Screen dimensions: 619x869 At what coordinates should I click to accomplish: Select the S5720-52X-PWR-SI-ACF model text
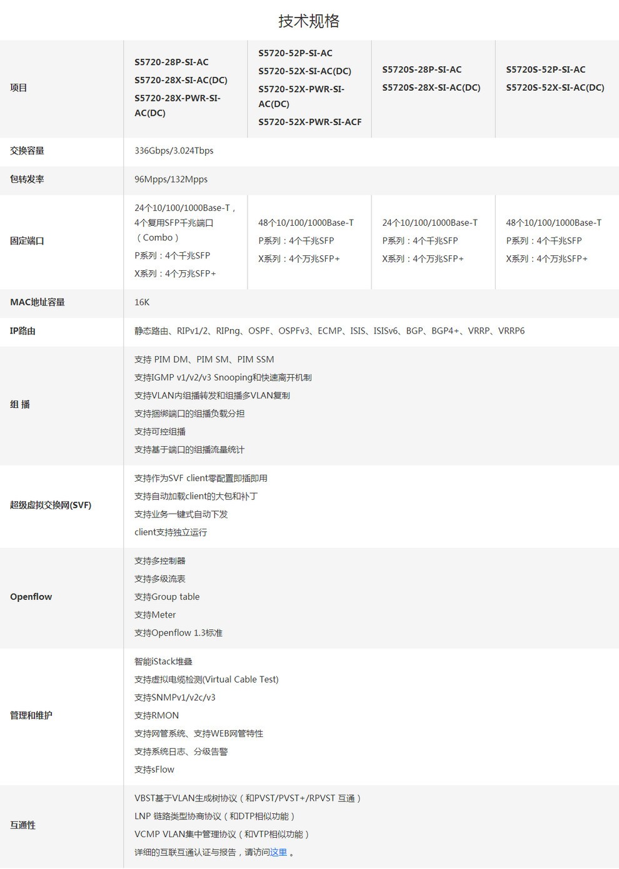tap(309, 122)
